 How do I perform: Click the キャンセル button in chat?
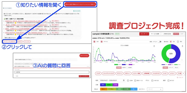coord(27,42)
